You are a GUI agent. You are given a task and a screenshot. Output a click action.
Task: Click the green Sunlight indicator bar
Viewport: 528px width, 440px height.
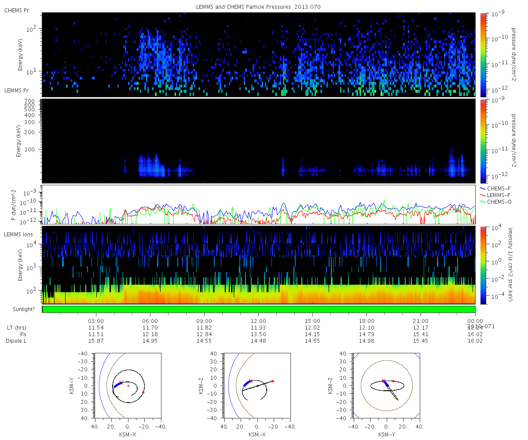click(259, 309)
